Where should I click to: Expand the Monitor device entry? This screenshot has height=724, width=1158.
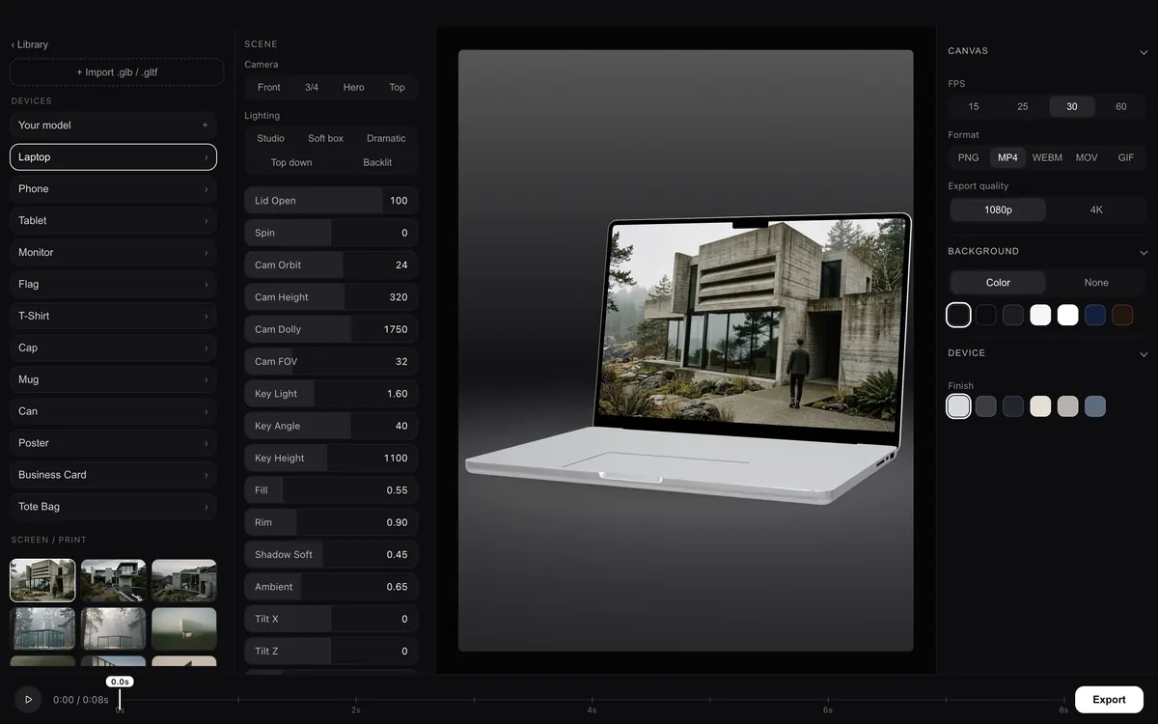click(113, 253)
